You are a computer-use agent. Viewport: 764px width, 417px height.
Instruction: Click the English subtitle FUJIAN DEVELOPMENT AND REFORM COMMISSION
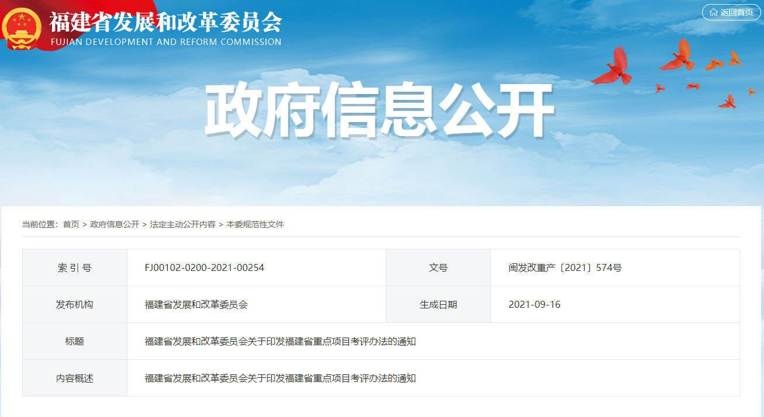click(x=165, y=42)
